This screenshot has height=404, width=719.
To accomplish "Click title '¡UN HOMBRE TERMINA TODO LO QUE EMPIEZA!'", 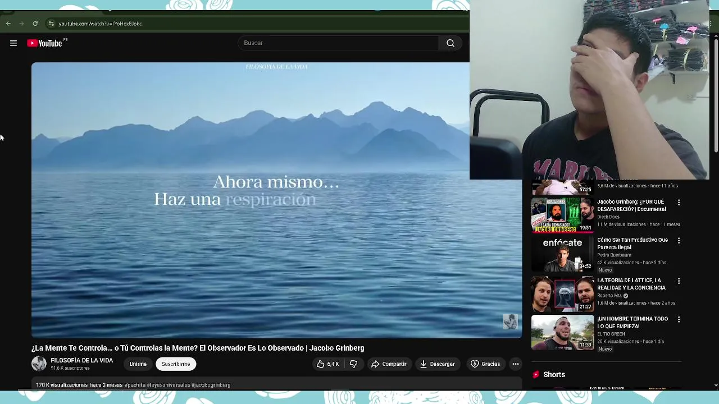I will (x=632, y=322).
